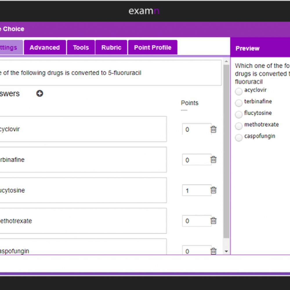Click the scroll down arrow of the answers panel

tap(226, 251)
